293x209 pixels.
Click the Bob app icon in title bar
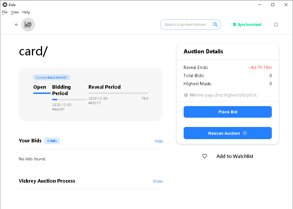5,5
